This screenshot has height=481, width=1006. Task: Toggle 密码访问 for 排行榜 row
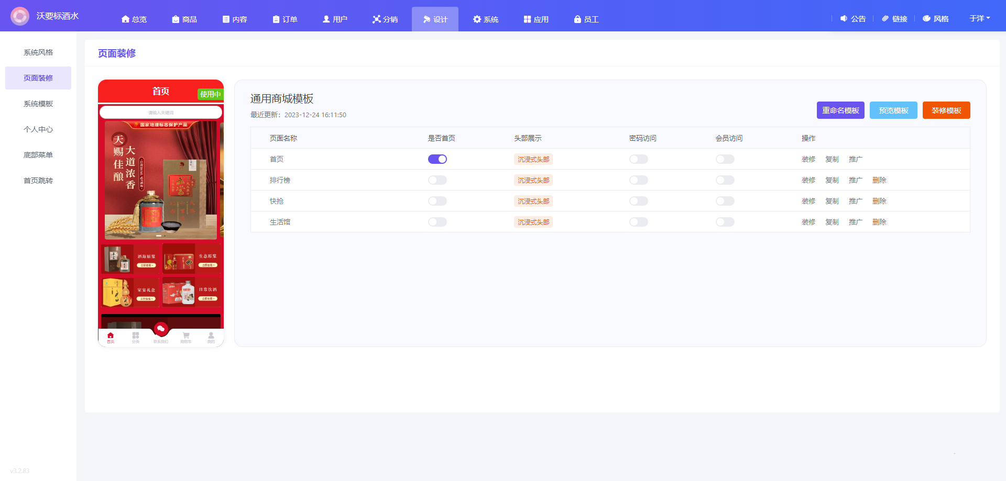point(639,180)
